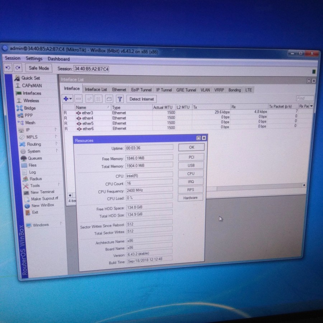
Task: Expand the IP submenu in the sidebar
Action: coord(28,130)
